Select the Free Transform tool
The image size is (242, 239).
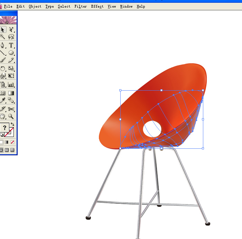[11, 76]
